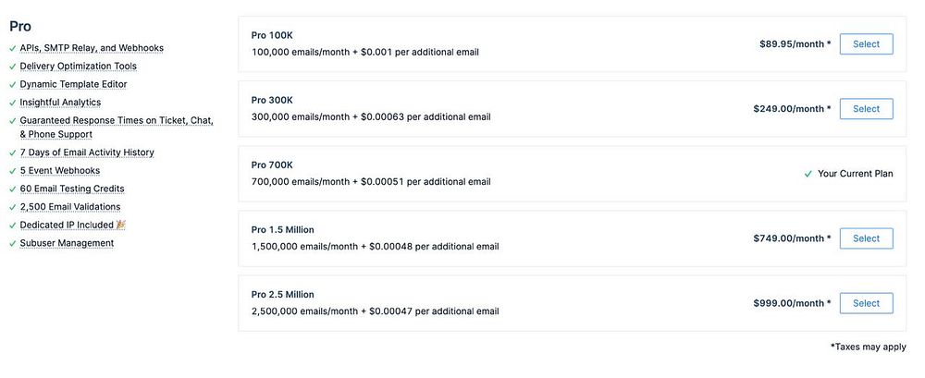This screenshot has width=925, height=378.
Task: Click checkmark beside Dynamic Template Editor
Action: (x=13, y=84)
